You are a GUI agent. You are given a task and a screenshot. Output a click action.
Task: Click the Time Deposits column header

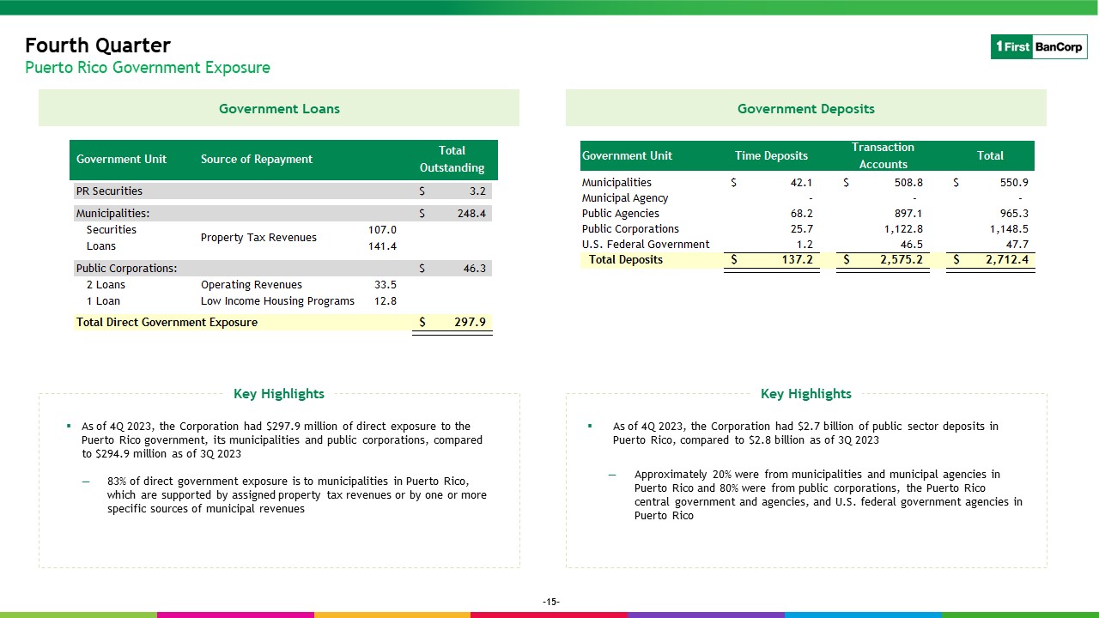[x=771, y=155]
